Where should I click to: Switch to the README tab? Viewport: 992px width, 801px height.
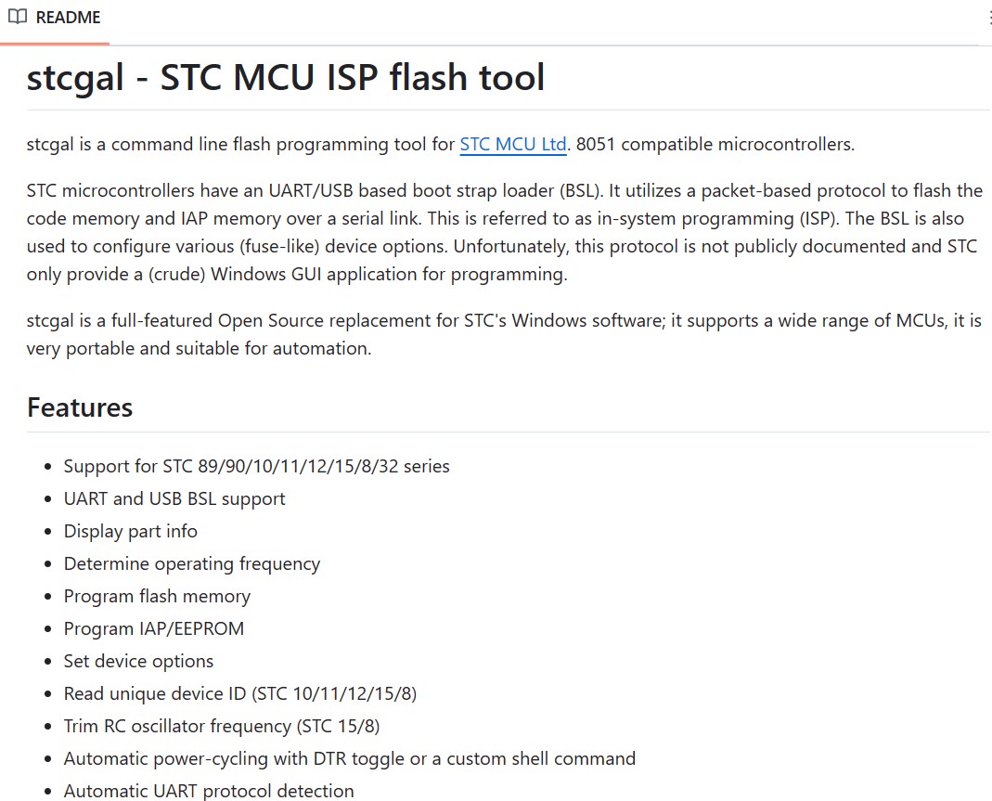pyautogui.click(x=55, y=18)
